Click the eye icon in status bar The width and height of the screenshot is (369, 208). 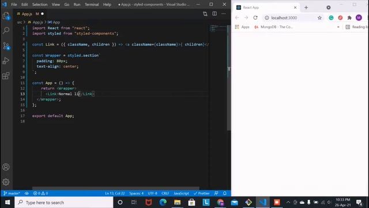pos(27,194)
